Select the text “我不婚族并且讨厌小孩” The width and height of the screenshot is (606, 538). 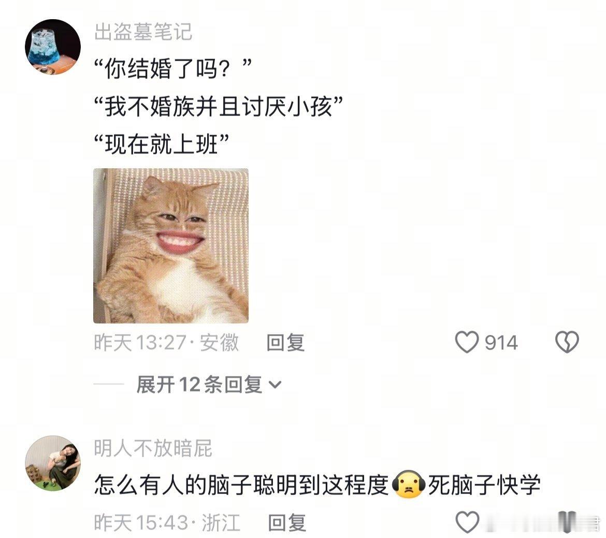point(219,106)
